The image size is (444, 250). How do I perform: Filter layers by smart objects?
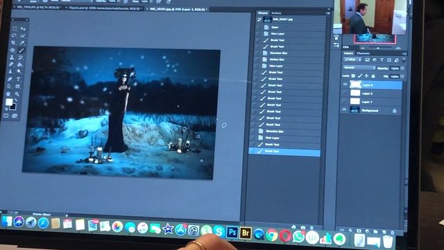point(396,60)
